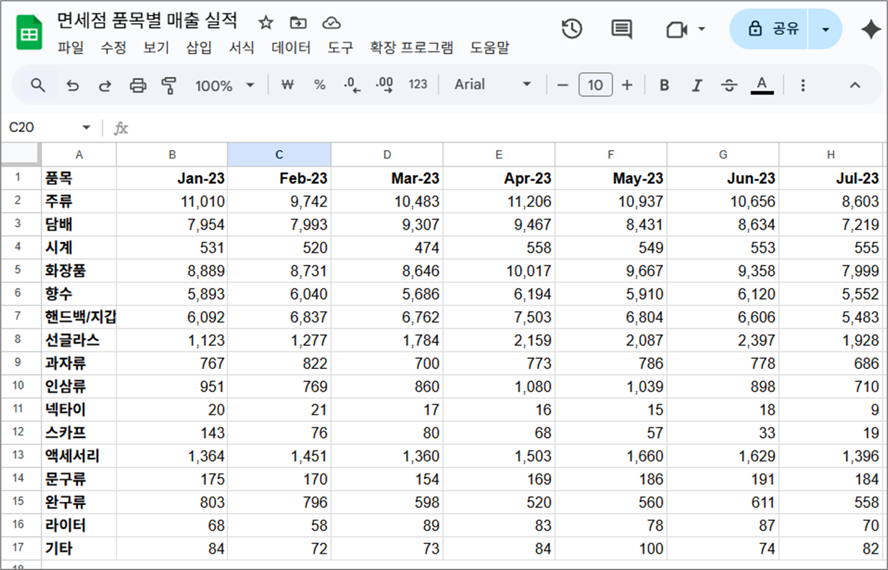Select cell with value 10,017
The height and width of the screenshot is (570, 888).
[499, 271]
